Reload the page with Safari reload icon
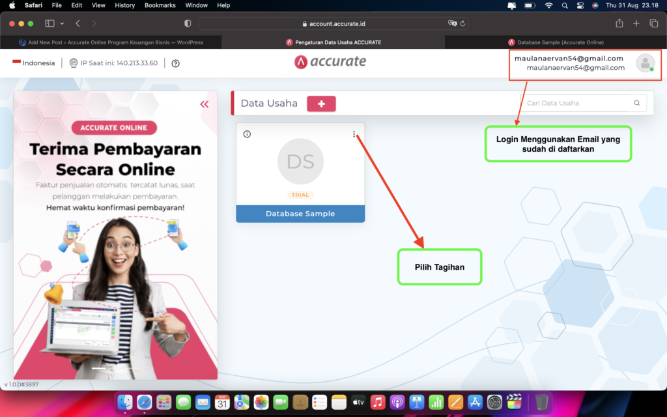The height and width of the screenshot is (417, 667). click(x=463, y=23)
